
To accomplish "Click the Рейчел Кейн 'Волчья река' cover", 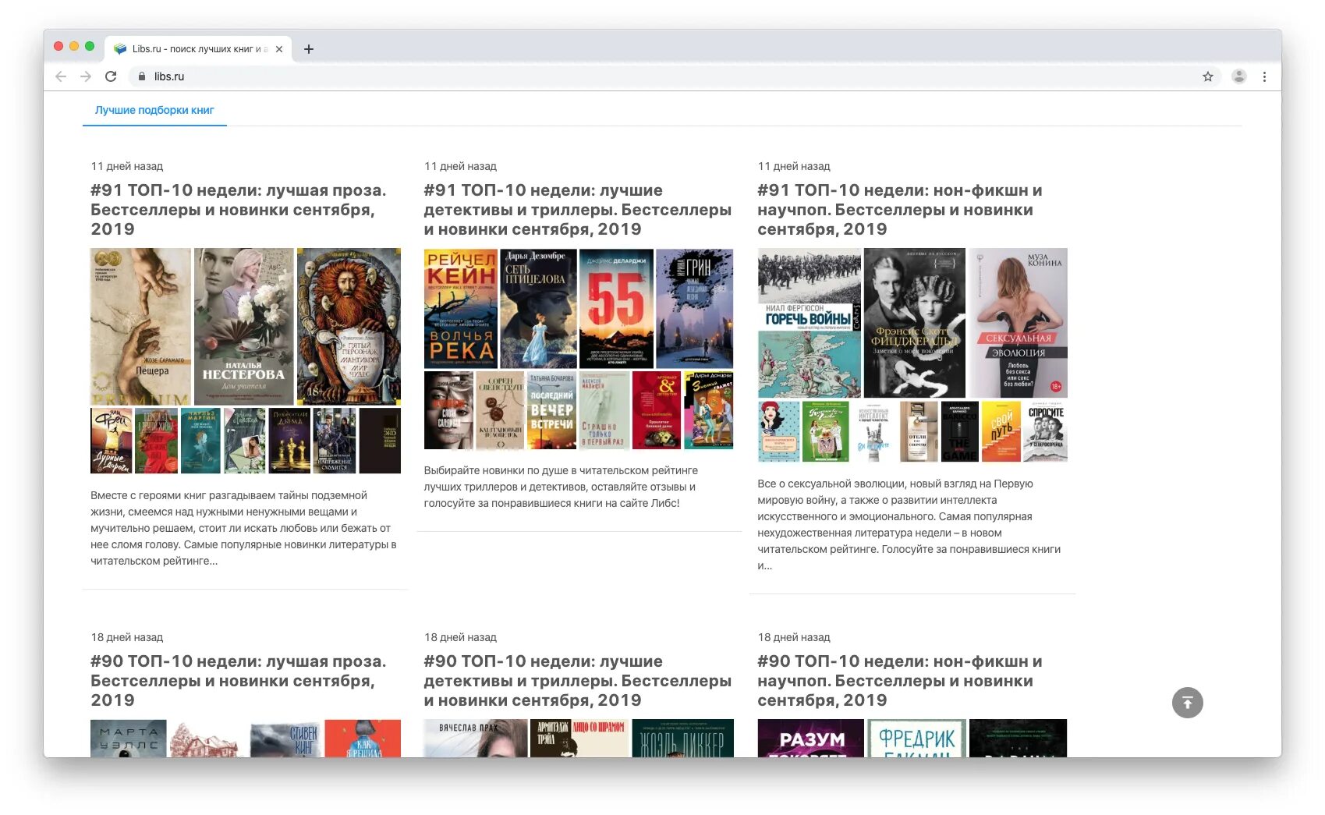I will [460, 309].
